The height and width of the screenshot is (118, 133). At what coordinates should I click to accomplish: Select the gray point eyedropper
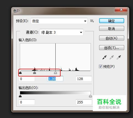112,57
